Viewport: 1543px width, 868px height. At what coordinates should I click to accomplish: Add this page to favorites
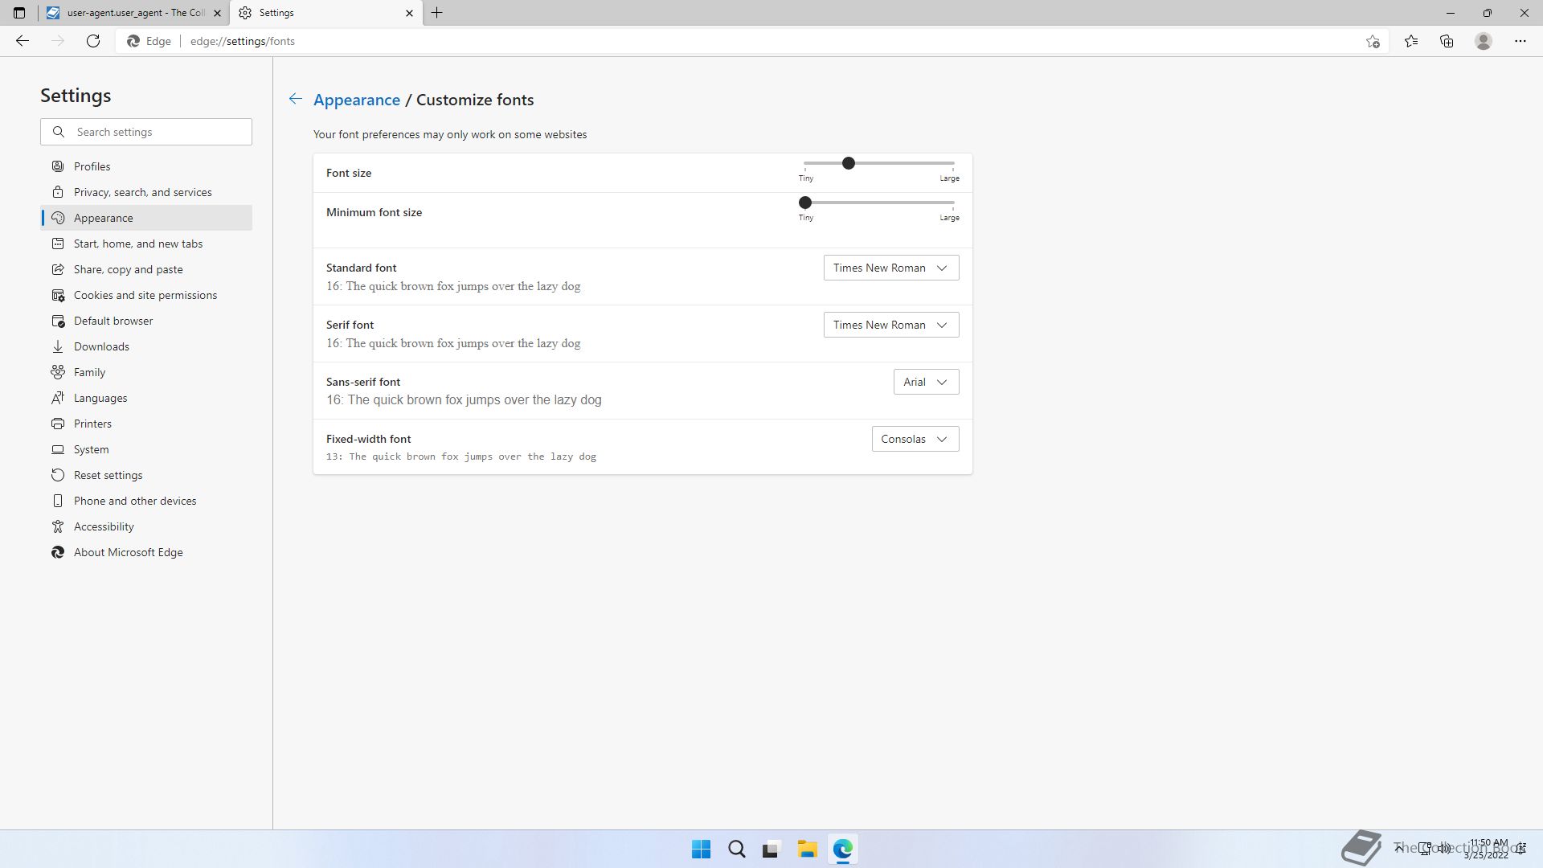pos(1373,41)
